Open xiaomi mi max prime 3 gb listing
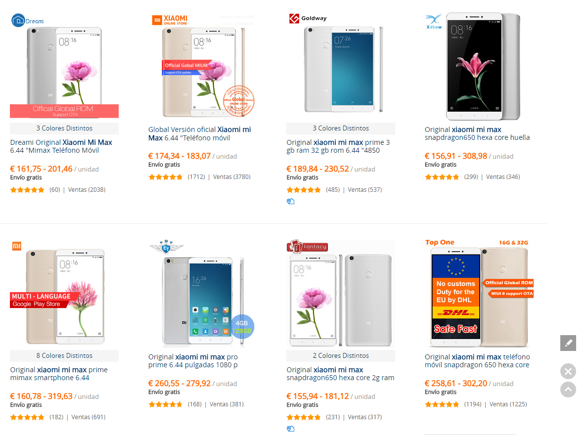The width and height of the screenshot is (588, 435). pyautogui.click(x=338, y=146)
